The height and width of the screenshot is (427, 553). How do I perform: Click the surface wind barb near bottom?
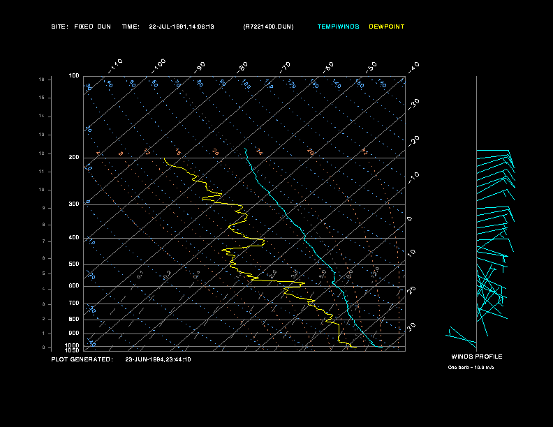(461, 335)
